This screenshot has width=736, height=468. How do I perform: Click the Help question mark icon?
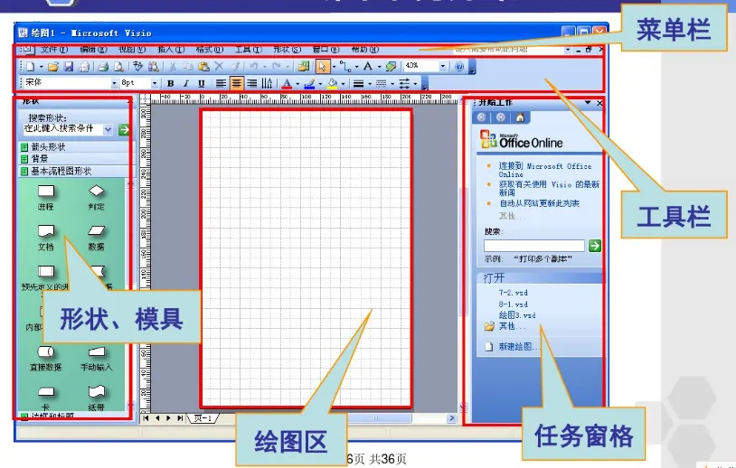click(459, 67)
